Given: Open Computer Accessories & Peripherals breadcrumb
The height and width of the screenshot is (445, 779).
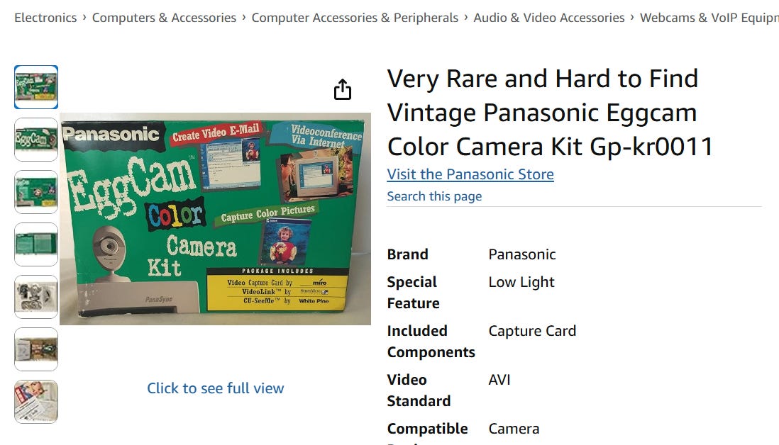Looking at the screenshot, I should (355, 18).
